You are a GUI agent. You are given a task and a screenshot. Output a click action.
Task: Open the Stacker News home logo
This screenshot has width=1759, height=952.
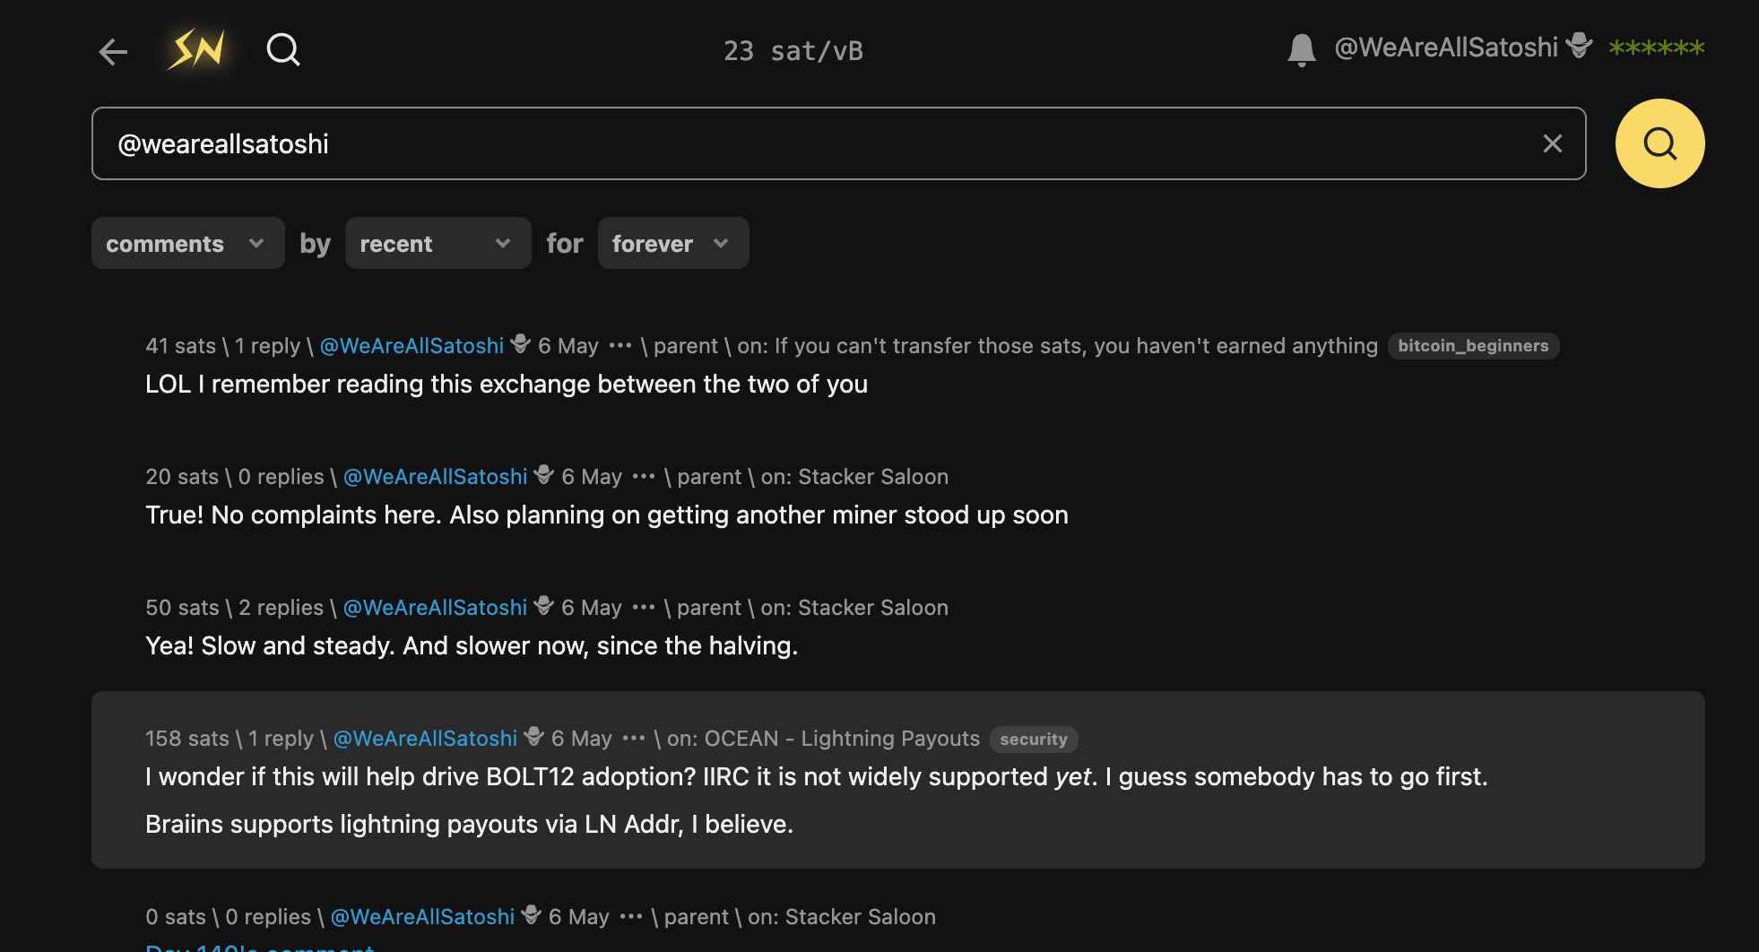point(196,49)
